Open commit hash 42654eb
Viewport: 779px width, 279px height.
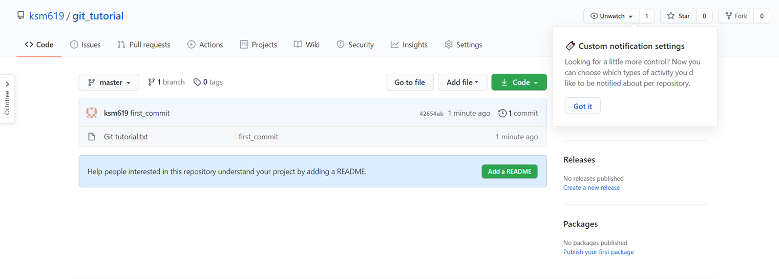point(431,114)
